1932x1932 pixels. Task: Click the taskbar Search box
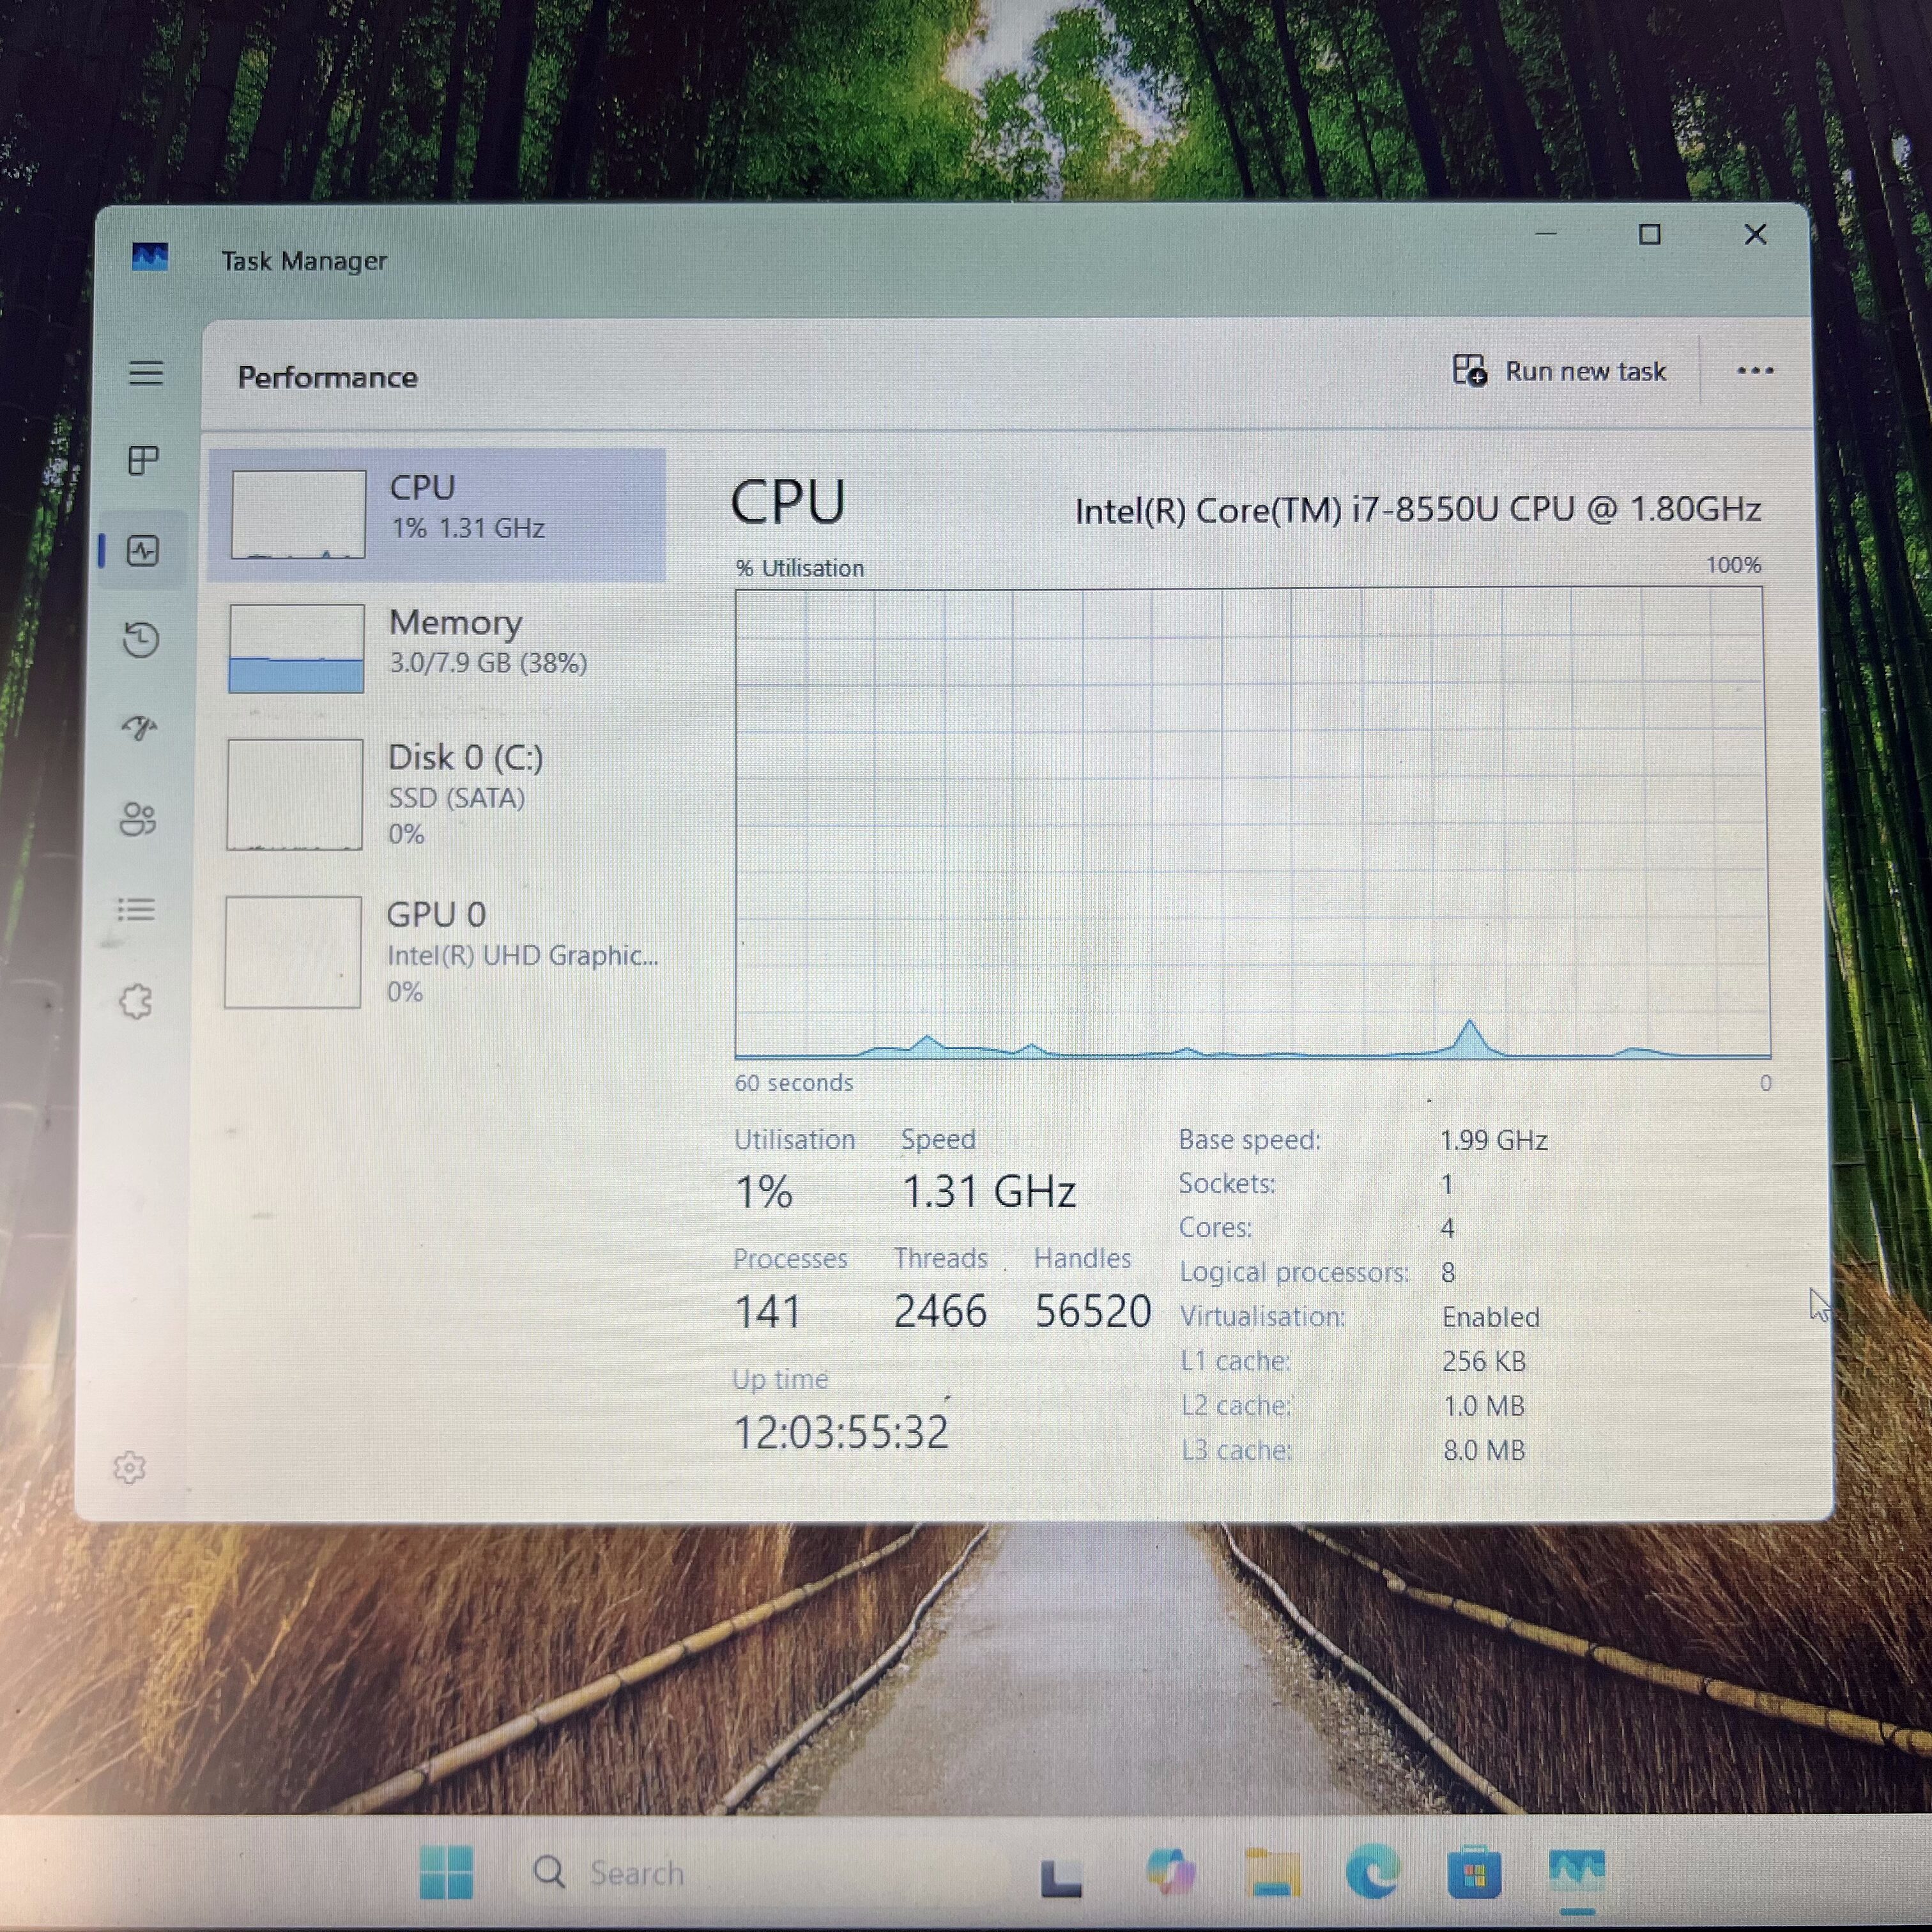(x=610, y=1872)
